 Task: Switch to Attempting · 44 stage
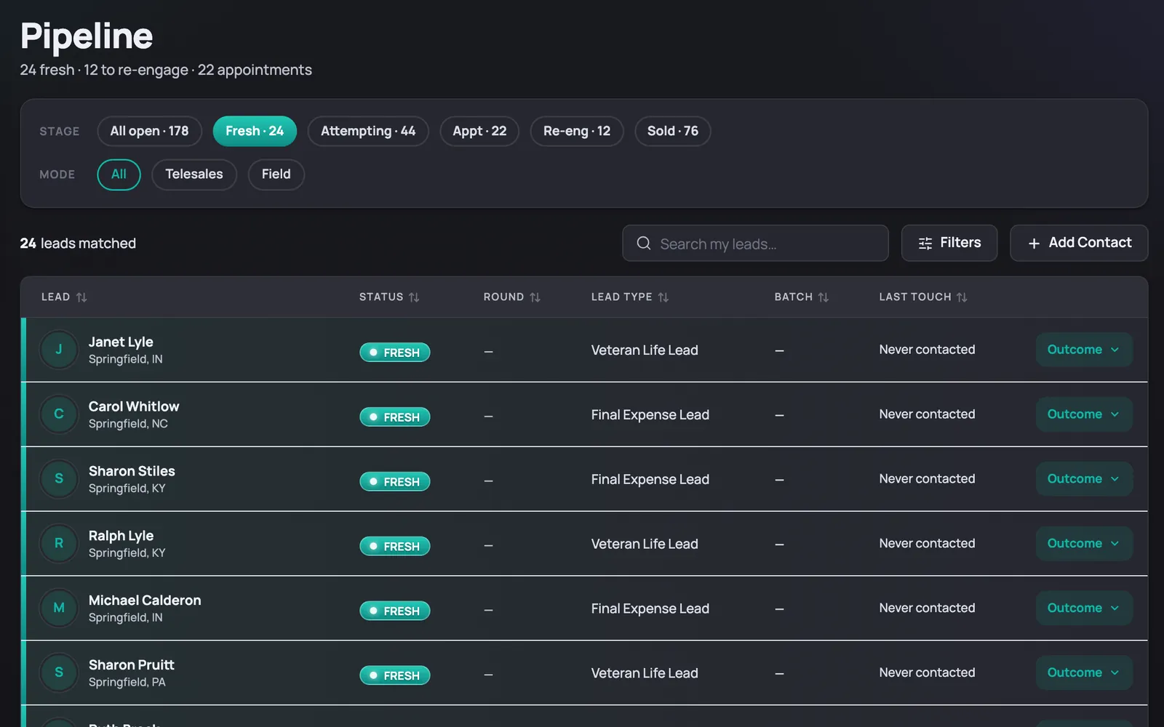point(368,131)
